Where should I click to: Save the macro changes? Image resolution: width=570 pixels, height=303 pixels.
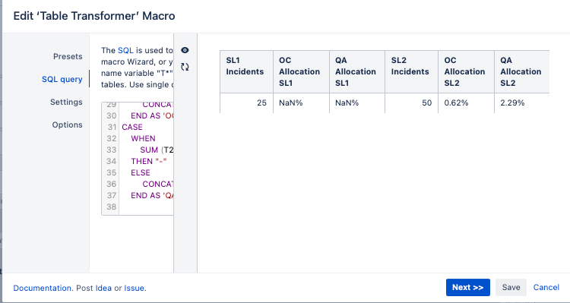click(511, 287)
